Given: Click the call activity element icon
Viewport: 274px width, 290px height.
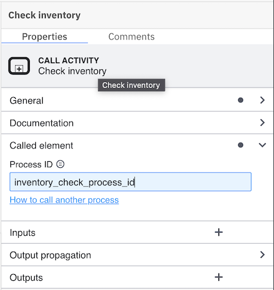Looking at the screenshot, I should [x=19, y=66].
